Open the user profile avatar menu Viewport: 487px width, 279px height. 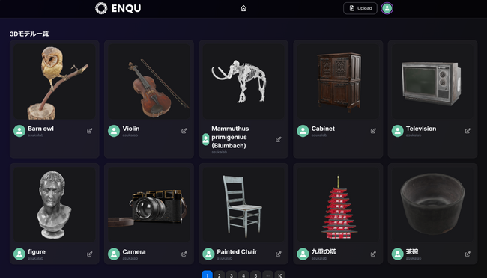click(x=387, y=8)
